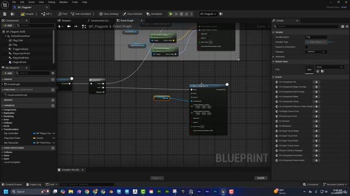Click the frame advance icon beside Play
This screenshot has width=350, height=196.
176,14
